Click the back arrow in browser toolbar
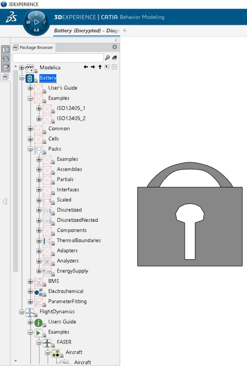247x369 pixels. [86, 67]
